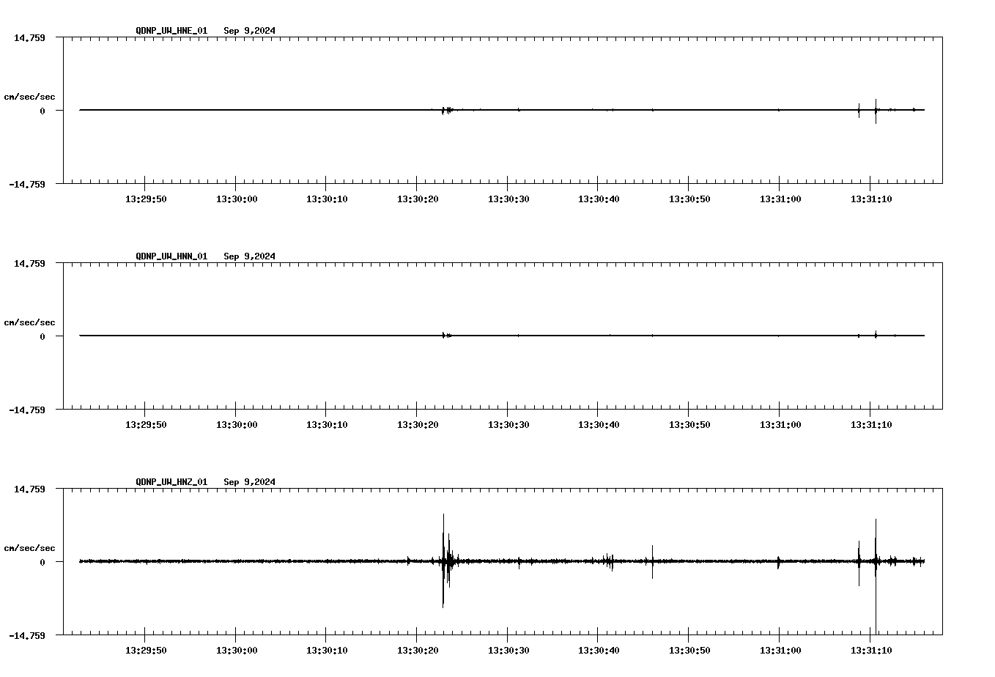The height and width of the screenshot is (677, 995).
Task: Click 13:30:20 time label under HNN plot
Action: (417, 425)
